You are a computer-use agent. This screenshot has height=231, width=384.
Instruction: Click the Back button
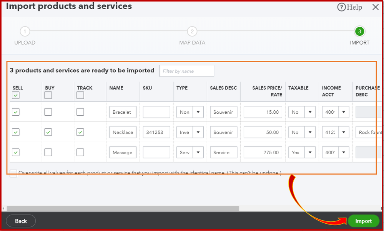coord(21,221)
